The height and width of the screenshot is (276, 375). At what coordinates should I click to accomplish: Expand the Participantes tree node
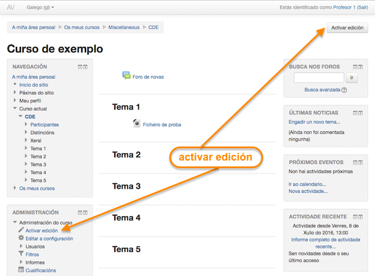point(26,124)
